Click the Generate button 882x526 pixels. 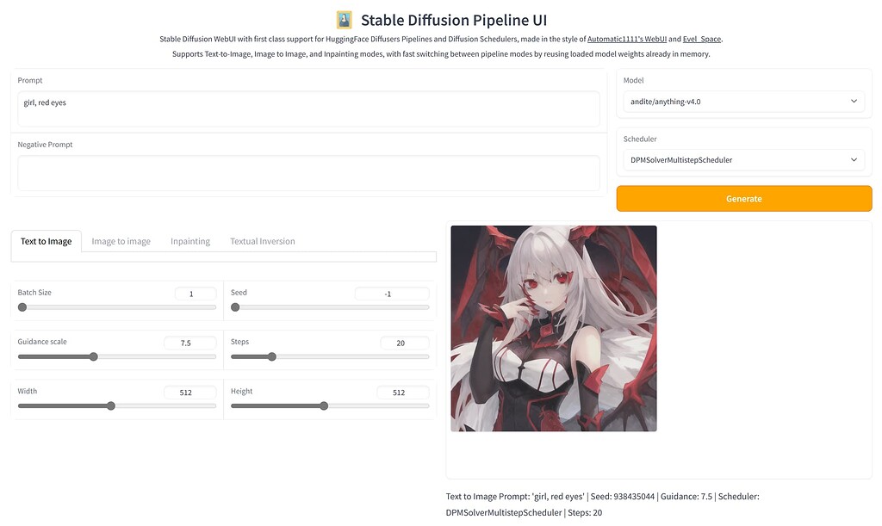[x=743, y=198]
